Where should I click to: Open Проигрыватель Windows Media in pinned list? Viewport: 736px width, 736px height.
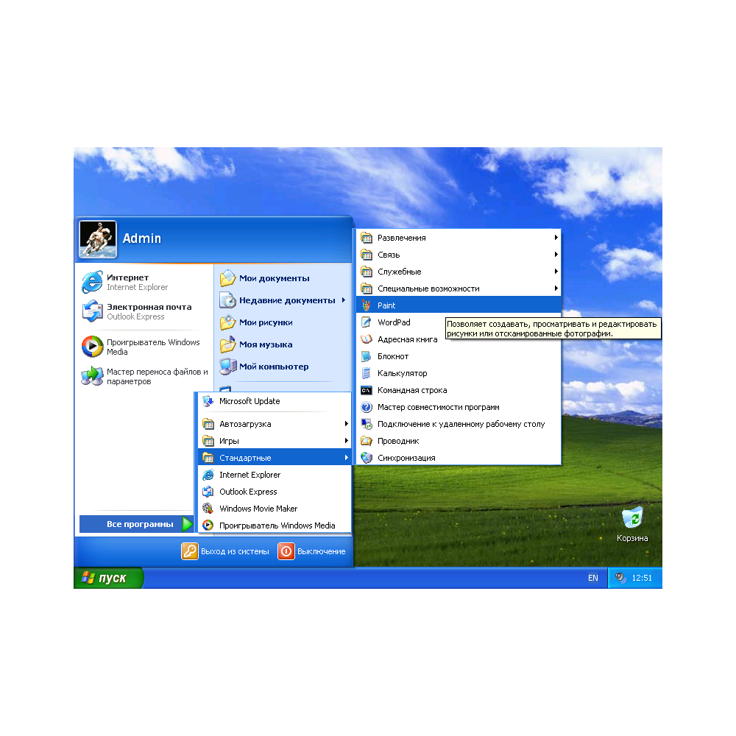144,347
